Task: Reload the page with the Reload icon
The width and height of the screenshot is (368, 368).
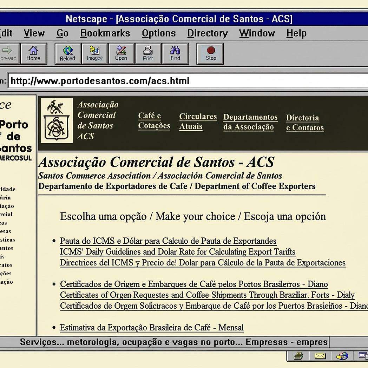Action: click(x=68, y=53)
